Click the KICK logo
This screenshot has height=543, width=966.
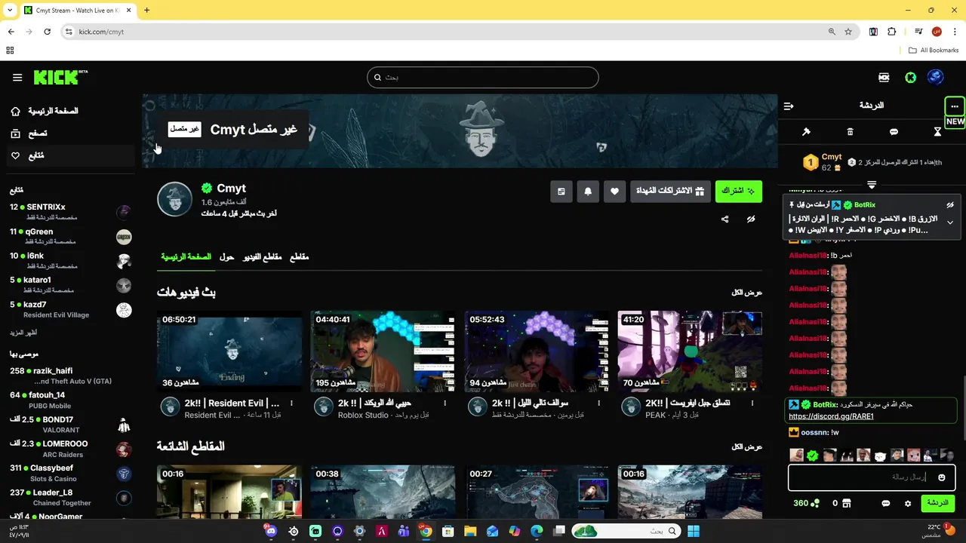[x=60, y=77]
